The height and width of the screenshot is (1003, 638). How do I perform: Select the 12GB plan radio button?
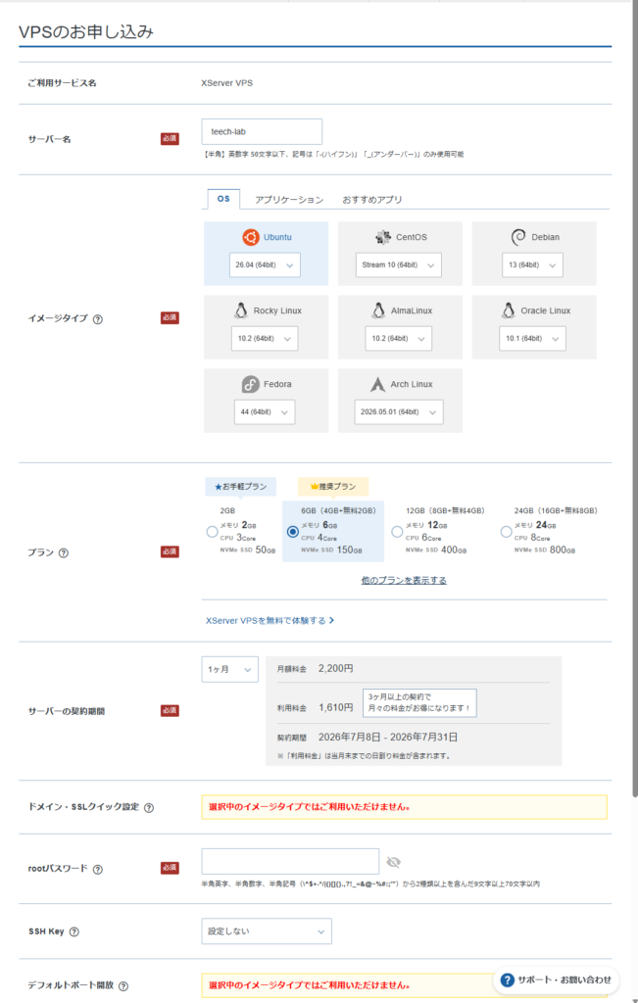click(x=397, y=532)
